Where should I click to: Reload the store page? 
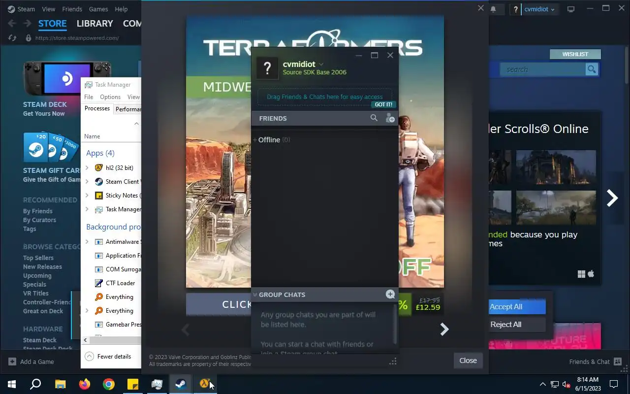click(13, 38)
